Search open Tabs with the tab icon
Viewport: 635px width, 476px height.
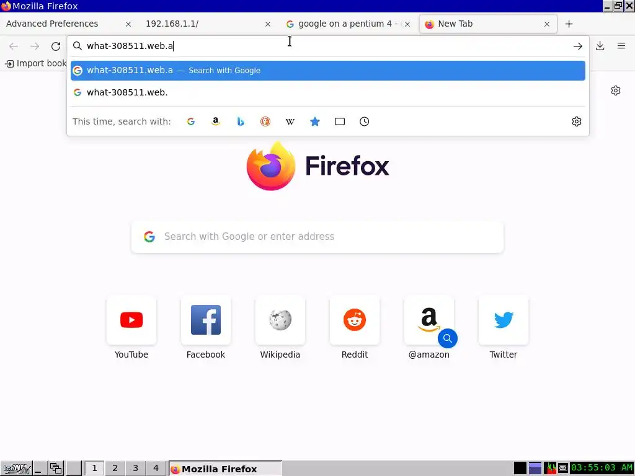pos(340,121)
